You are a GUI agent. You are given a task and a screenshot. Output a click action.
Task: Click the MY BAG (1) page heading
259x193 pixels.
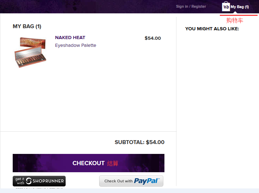(27, 26)
